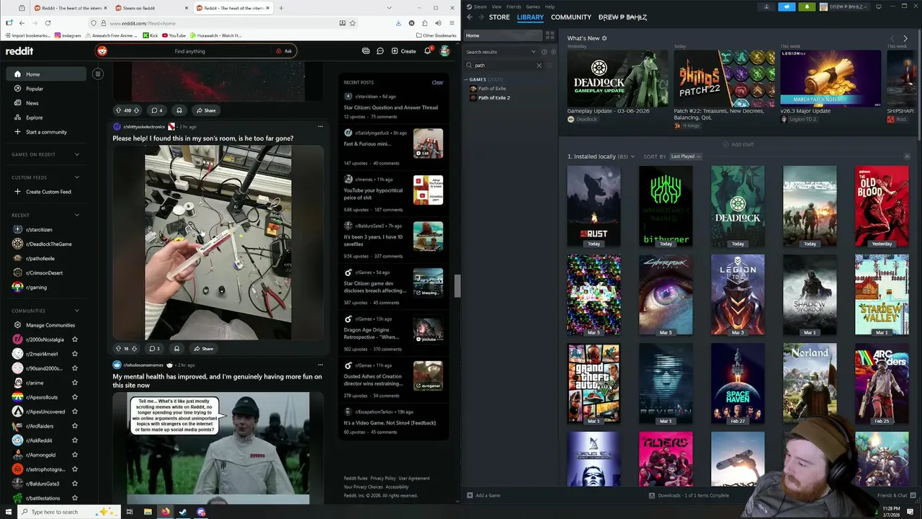Upvote the post with 410 votes
The width and height of the screenshot is (922, 519).
pyautogui.click(x=119, y=110)
